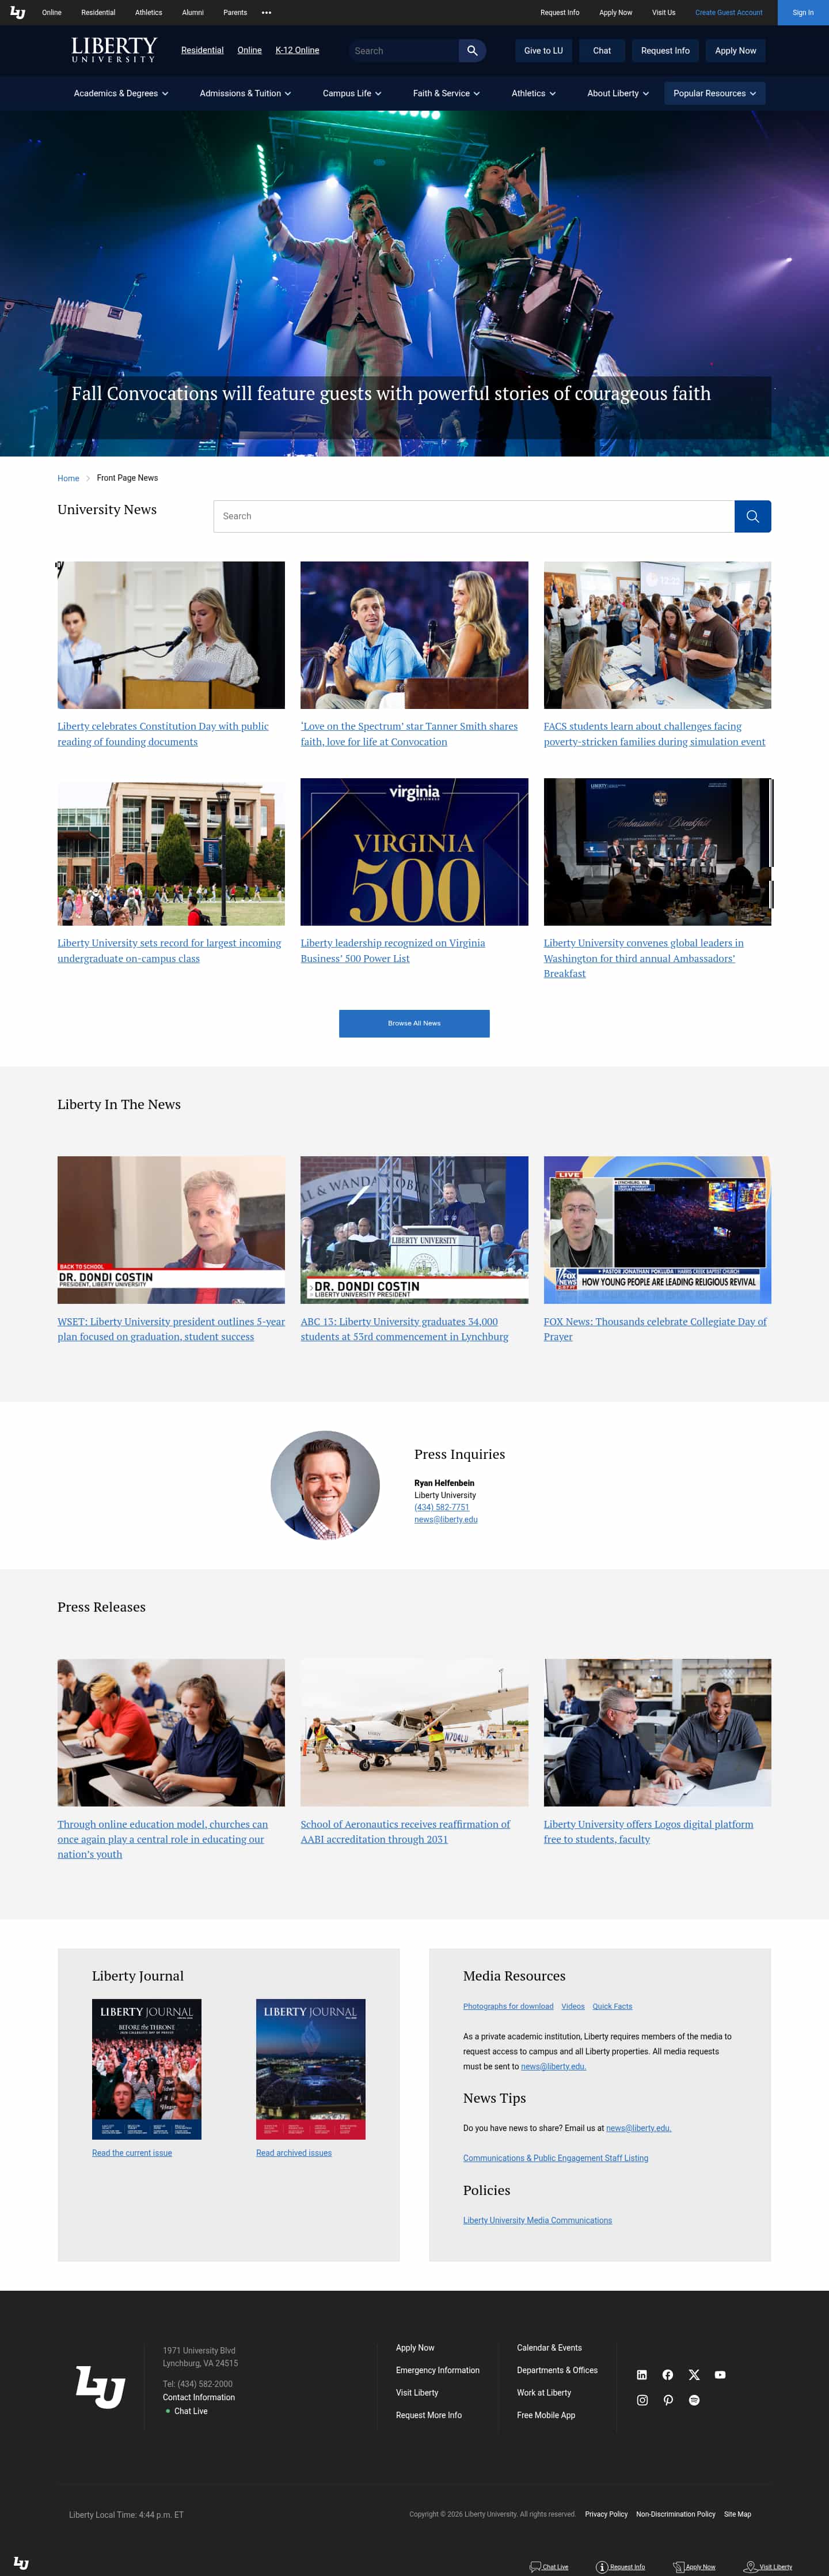Click the Sign In button
Image resolution: width=829 pixels, height=2576 pixels.
click(x=803, y=13)
